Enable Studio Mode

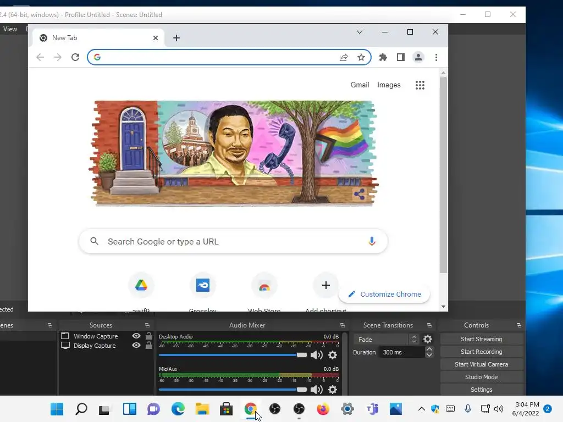click(x=482, y=377)
